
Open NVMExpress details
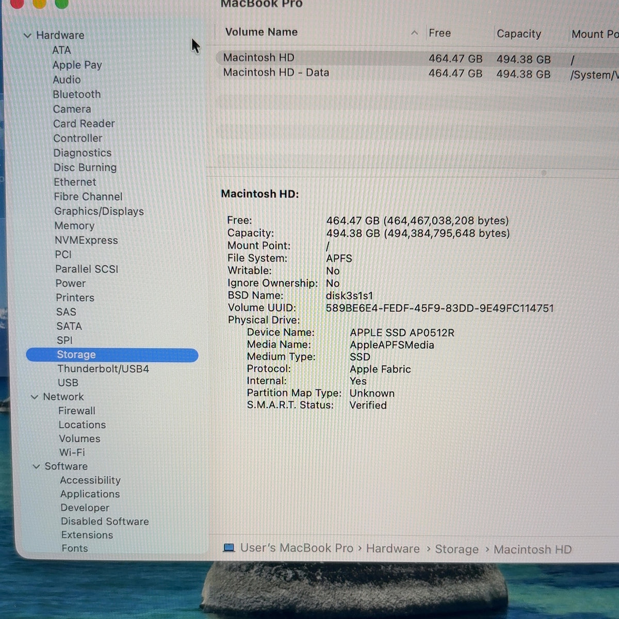(86, 240)
